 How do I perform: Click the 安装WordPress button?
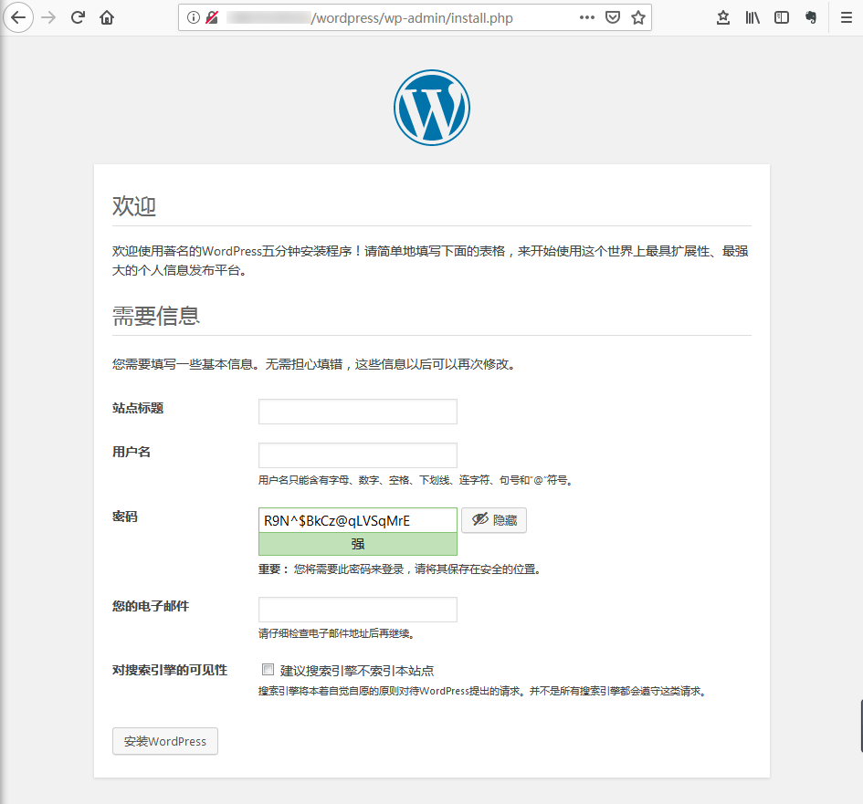pyautogui.click(x=164, y=741)
